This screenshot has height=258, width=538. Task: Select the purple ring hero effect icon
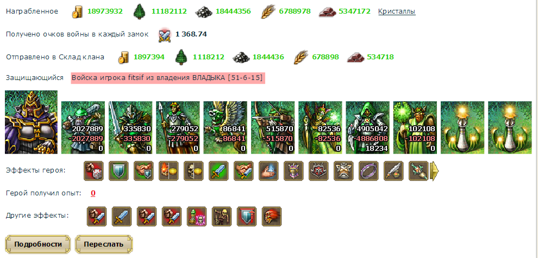[x=368, y=171]
